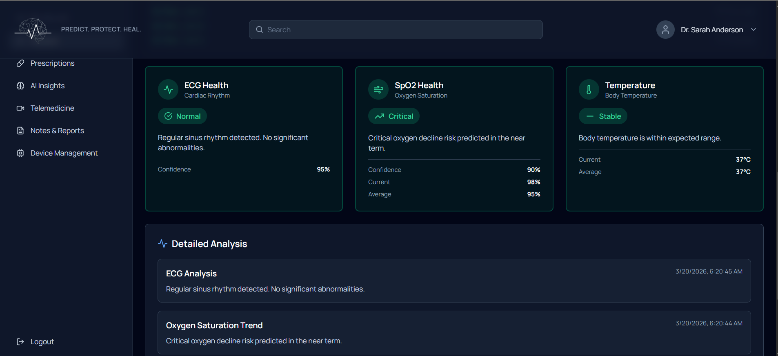The height and width of the screenshot is (356, 778).
Task: Click SpO2 current value 98%
Action: 533,182
